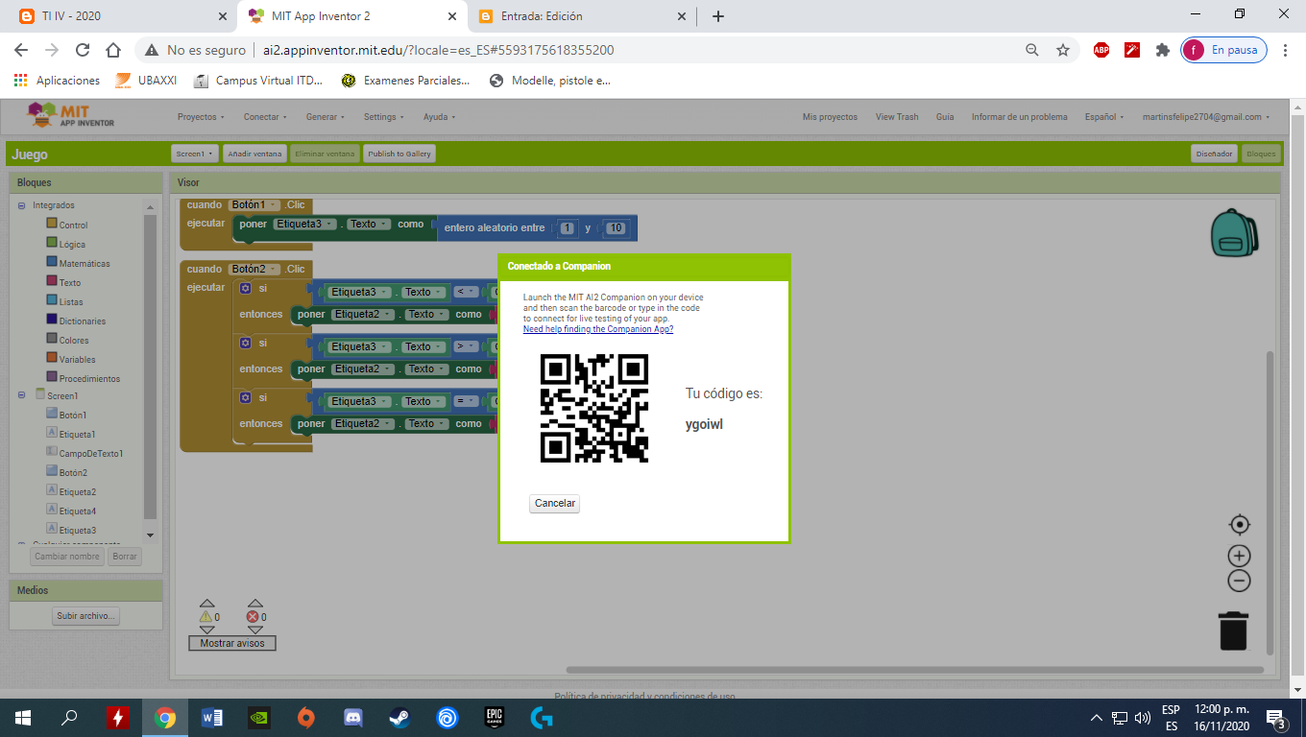Click Mostrar avisos button
The image size is (1306, 737).
click(x=232, y=643)
